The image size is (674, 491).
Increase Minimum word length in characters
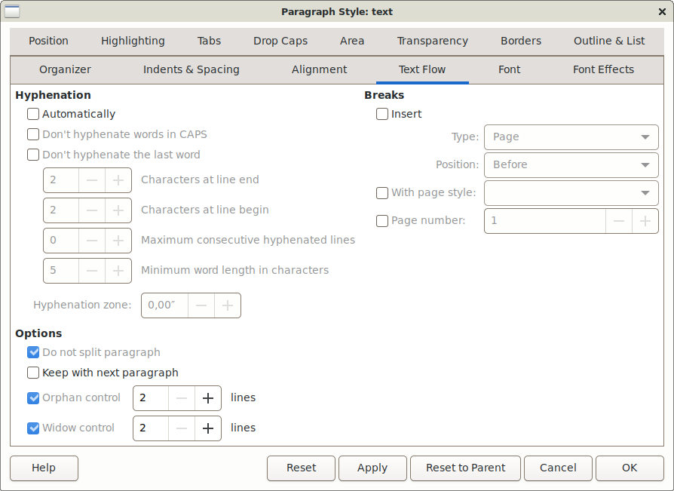[118, 271]
